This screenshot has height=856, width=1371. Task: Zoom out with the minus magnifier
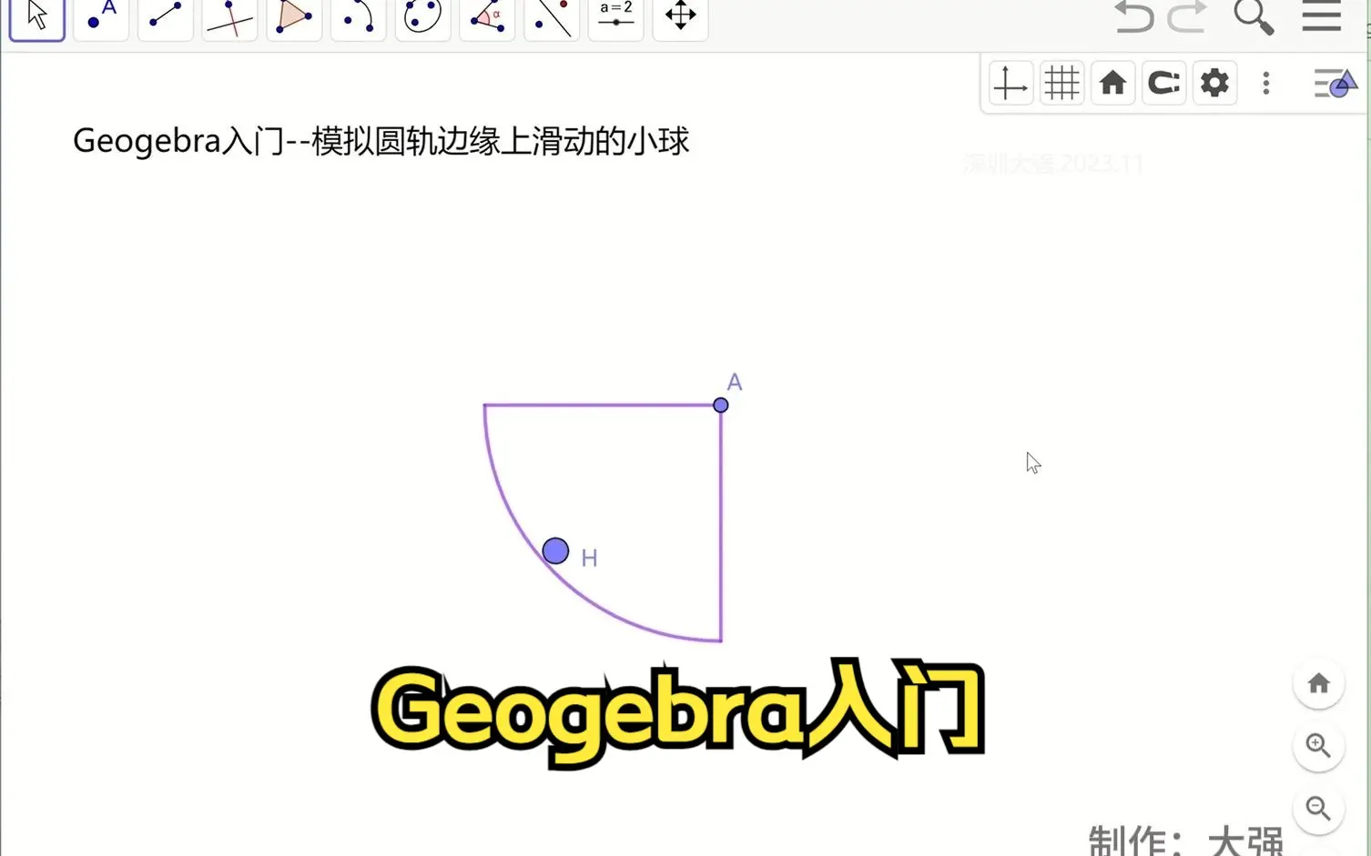[1318, 809]
